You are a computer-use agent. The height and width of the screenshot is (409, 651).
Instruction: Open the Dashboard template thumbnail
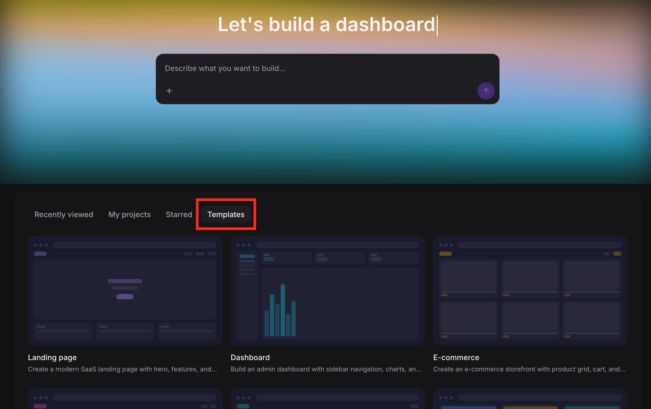[327, 291]
